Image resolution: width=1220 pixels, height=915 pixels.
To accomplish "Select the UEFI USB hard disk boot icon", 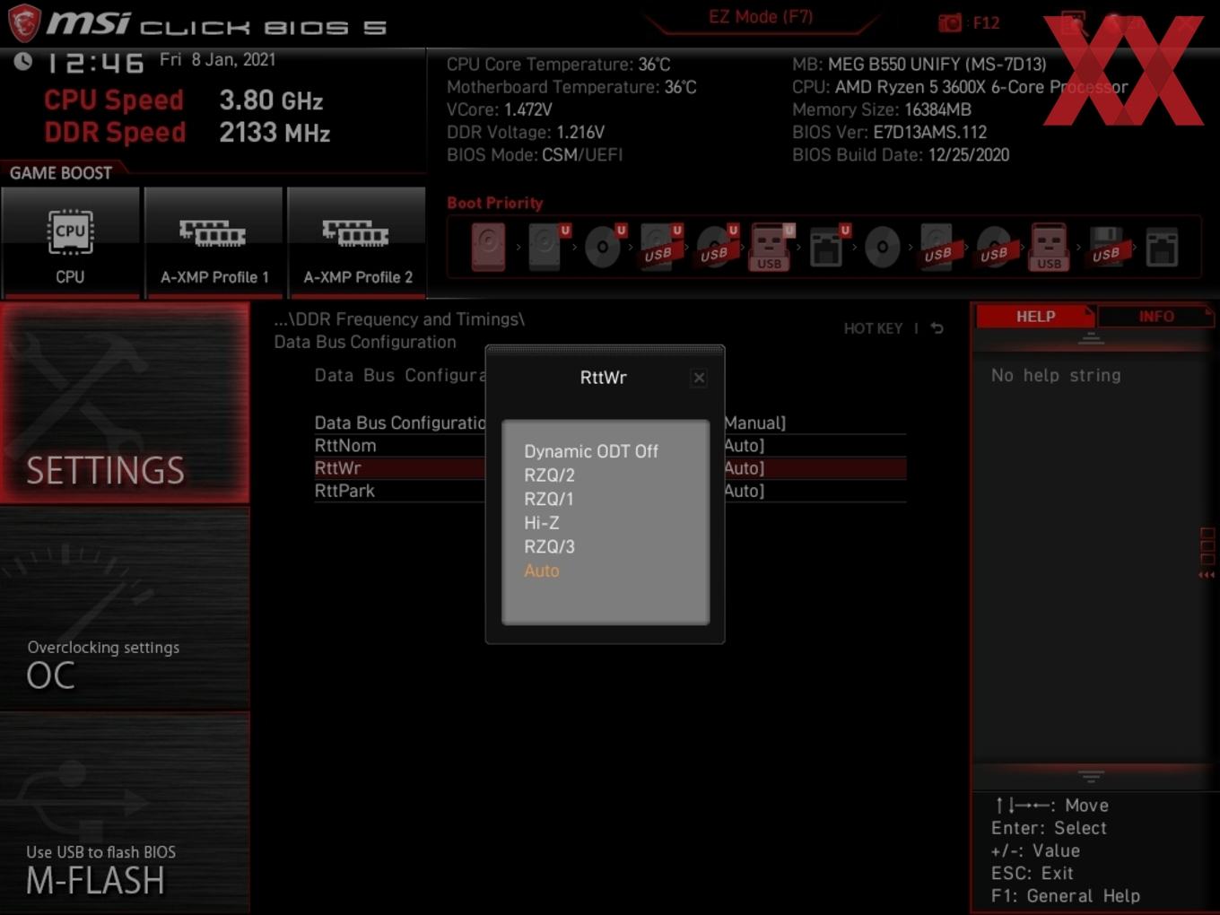I will (659, 247).
